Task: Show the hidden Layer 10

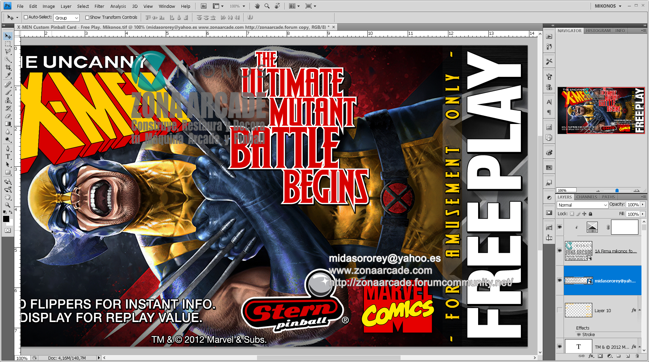Action: 559,310
